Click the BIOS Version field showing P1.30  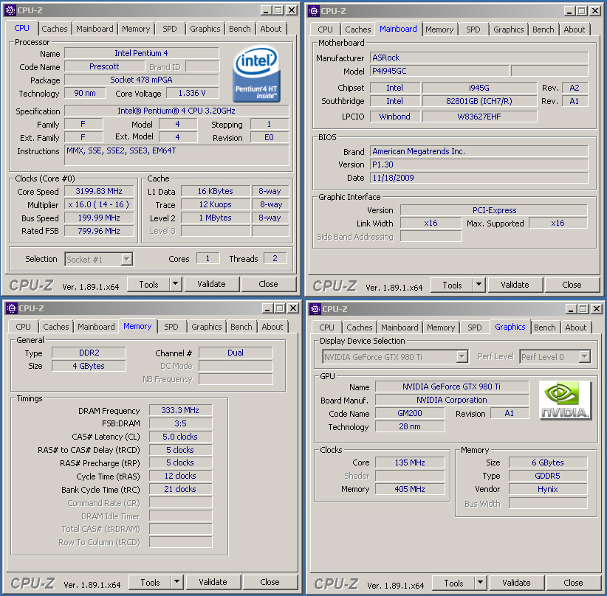click(x=479, y=164)
